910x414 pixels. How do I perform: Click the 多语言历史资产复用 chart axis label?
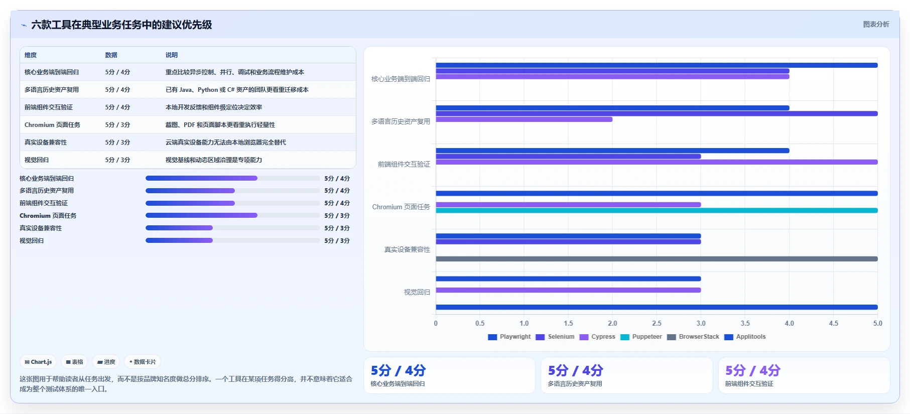tap(401, 122)
